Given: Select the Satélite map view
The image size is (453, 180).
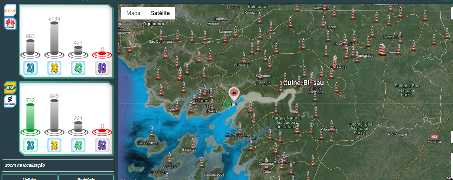Looking at the screenshot, I should [160, 13].
